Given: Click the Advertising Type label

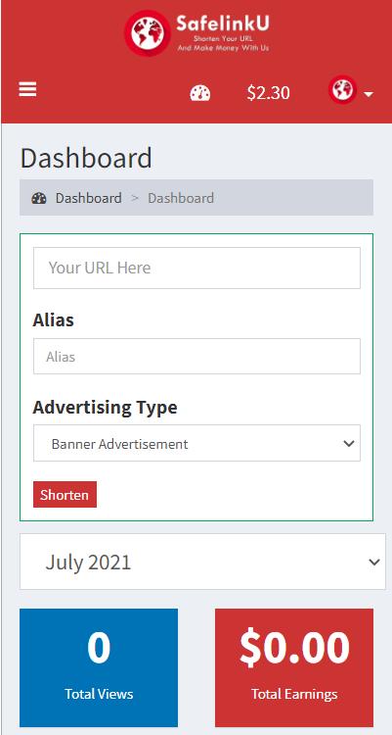Looking at the screenshot, I should pyautogui.click(x=105, y=408).
